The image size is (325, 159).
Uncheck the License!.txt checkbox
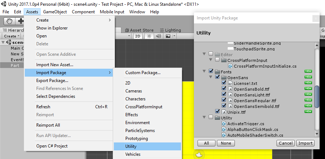click(224, 83)
